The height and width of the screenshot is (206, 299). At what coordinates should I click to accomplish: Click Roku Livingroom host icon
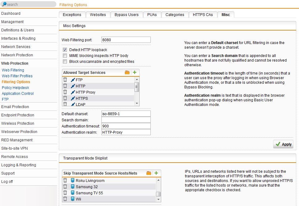73,180
